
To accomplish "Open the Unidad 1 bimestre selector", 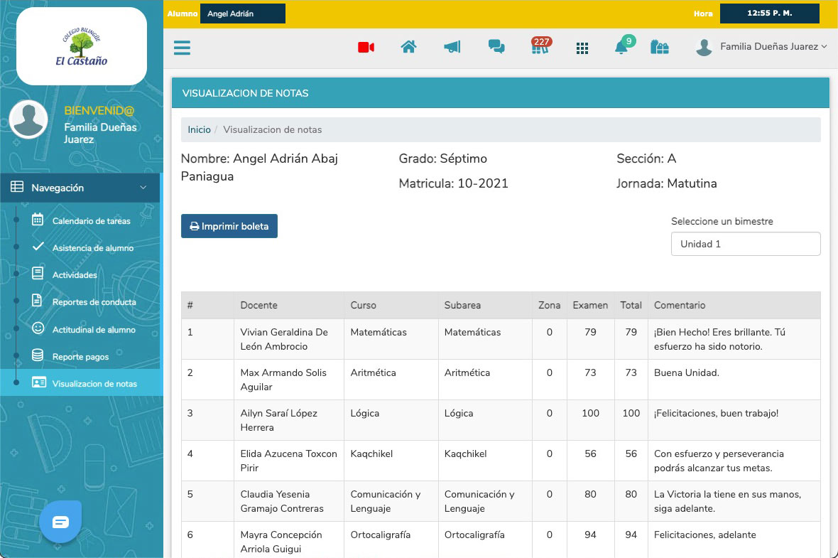I will pos(746,244).
